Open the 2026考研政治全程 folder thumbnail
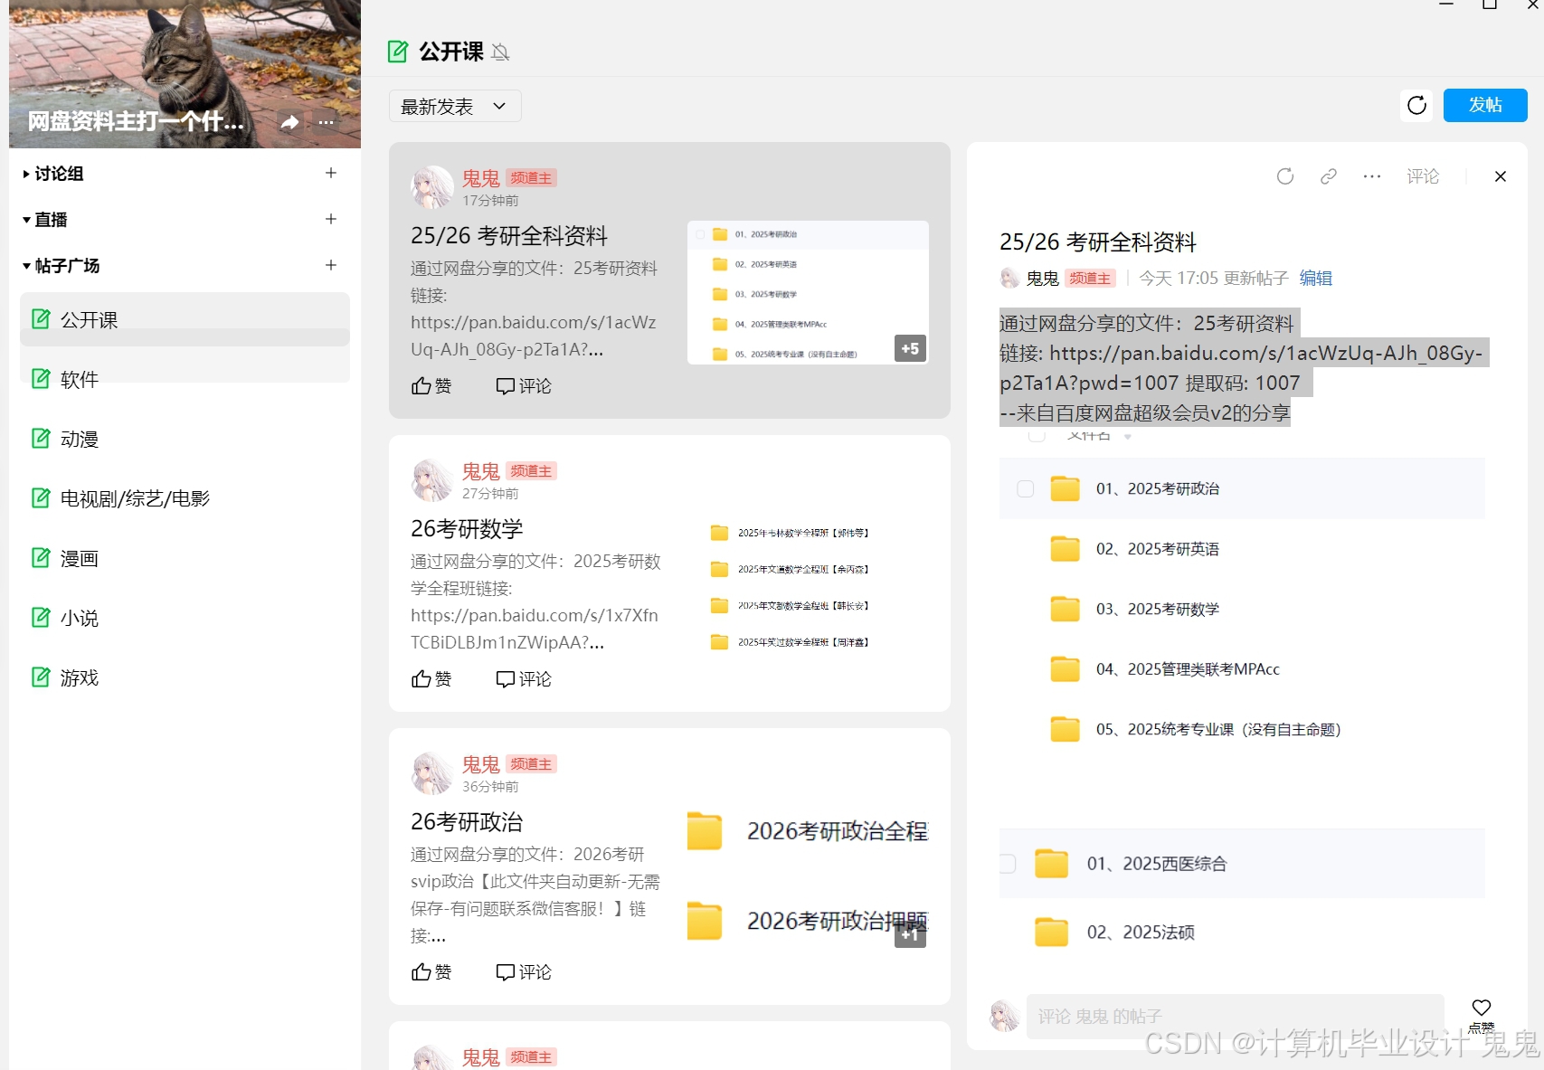1544x1070 pixels. pyautogui.click(x=808, y=830)
